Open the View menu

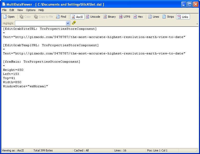coord(20,10)
